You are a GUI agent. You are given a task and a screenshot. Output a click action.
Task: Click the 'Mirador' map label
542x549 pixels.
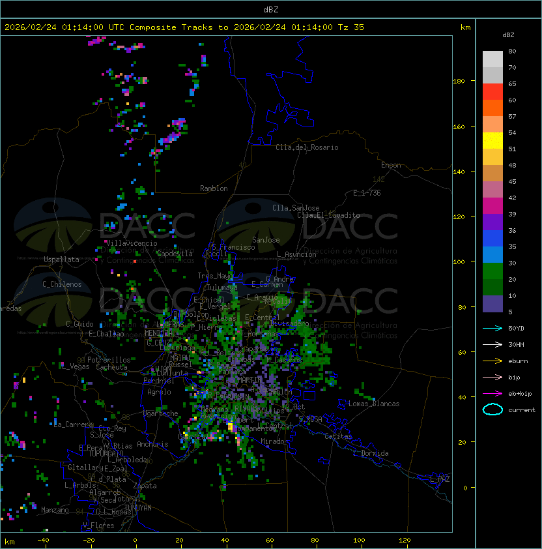point(275,441)
